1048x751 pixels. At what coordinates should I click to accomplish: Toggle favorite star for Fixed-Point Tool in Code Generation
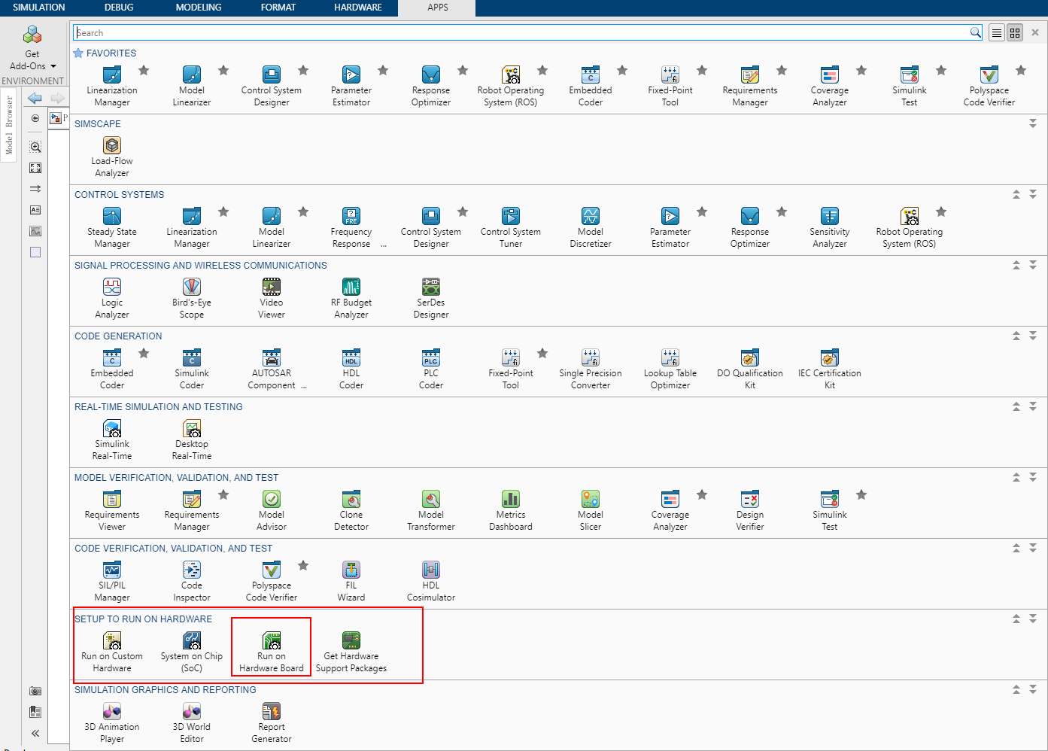click(542, 354)
